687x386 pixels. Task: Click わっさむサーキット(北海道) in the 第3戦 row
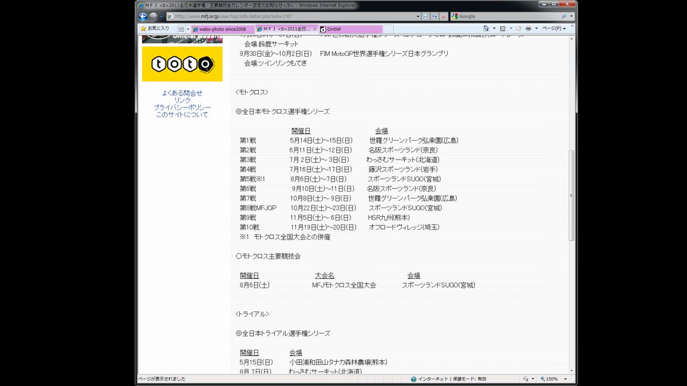(x=403, y=160)
